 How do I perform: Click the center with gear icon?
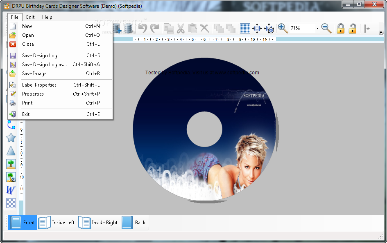269,28
